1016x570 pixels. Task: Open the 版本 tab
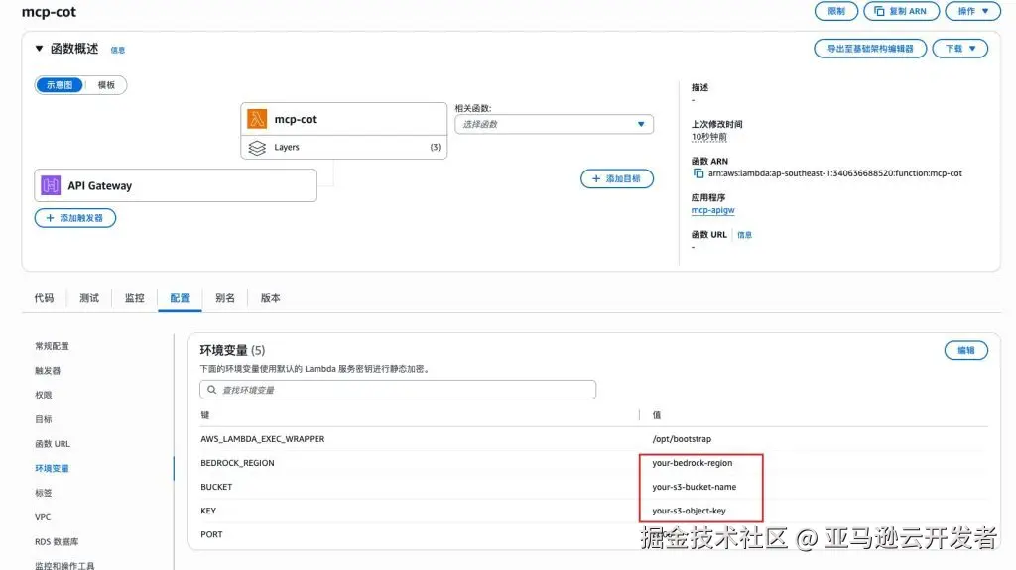(x=271, y=298)
